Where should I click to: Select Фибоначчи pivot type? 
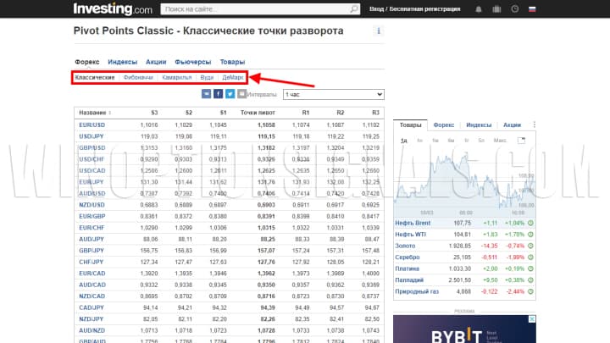(138, 77)
